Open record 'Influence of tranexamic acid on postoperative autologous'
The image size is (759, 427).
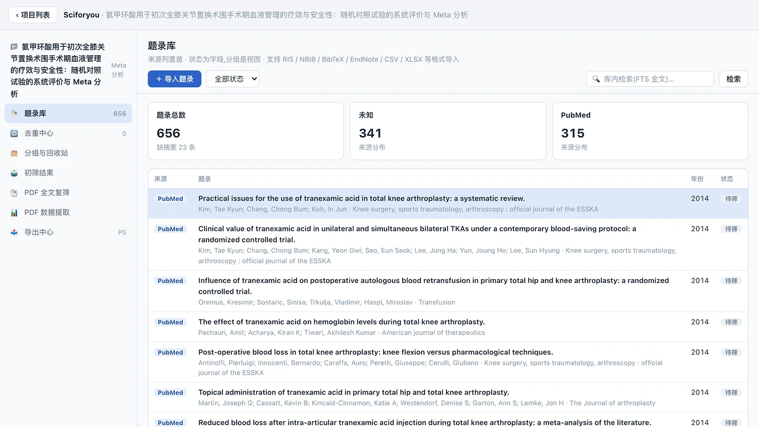[448, 291]
